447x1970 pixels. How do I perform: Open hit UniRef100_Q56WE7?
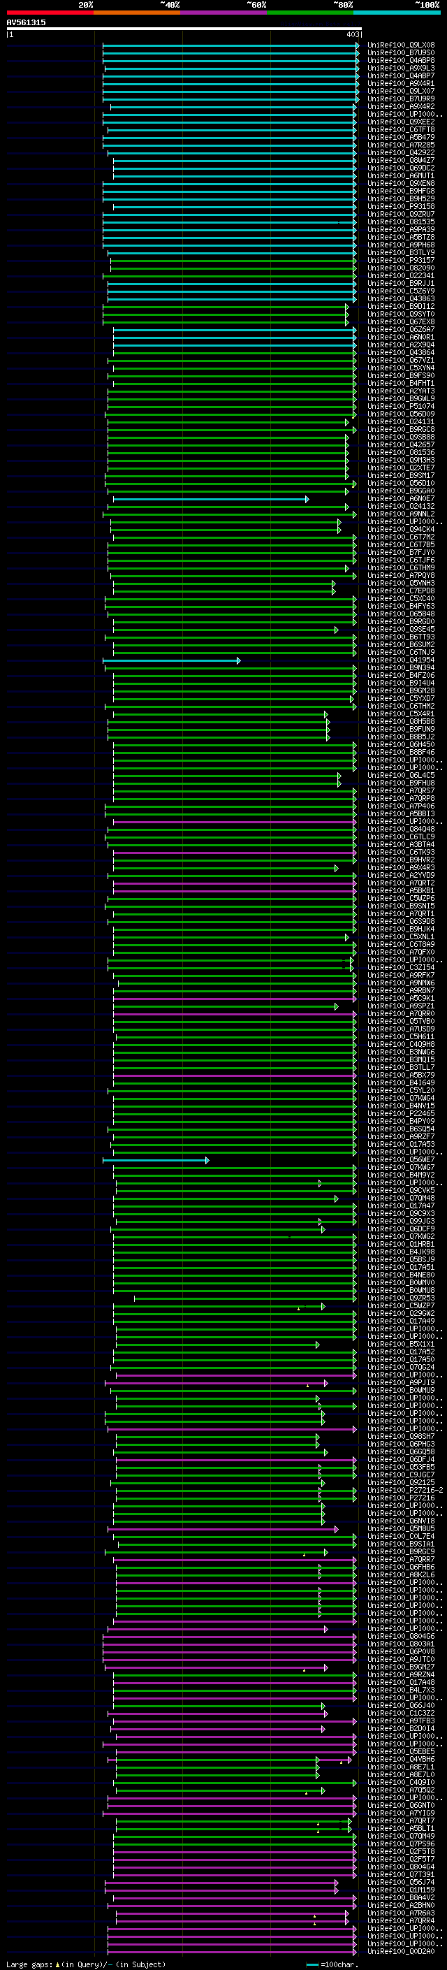[401, 1159]
